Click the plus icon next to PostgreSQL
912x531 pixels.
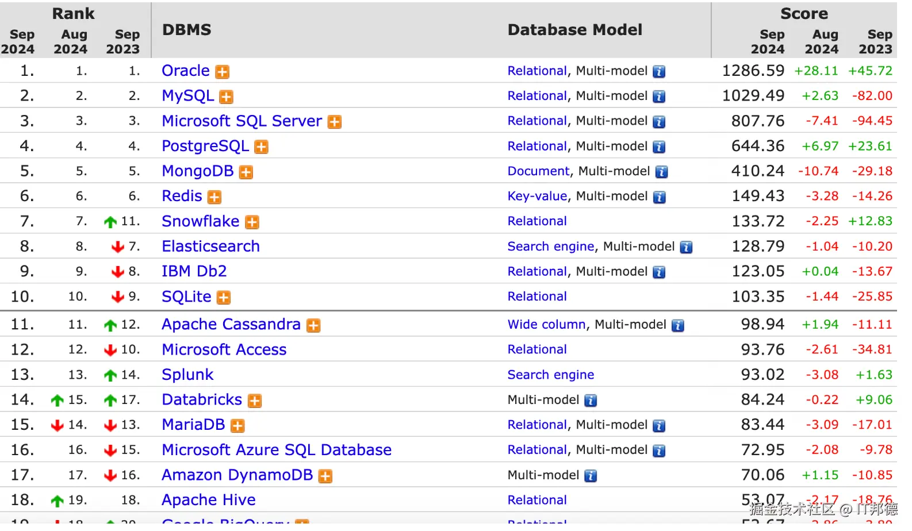(x=262, y=147)
